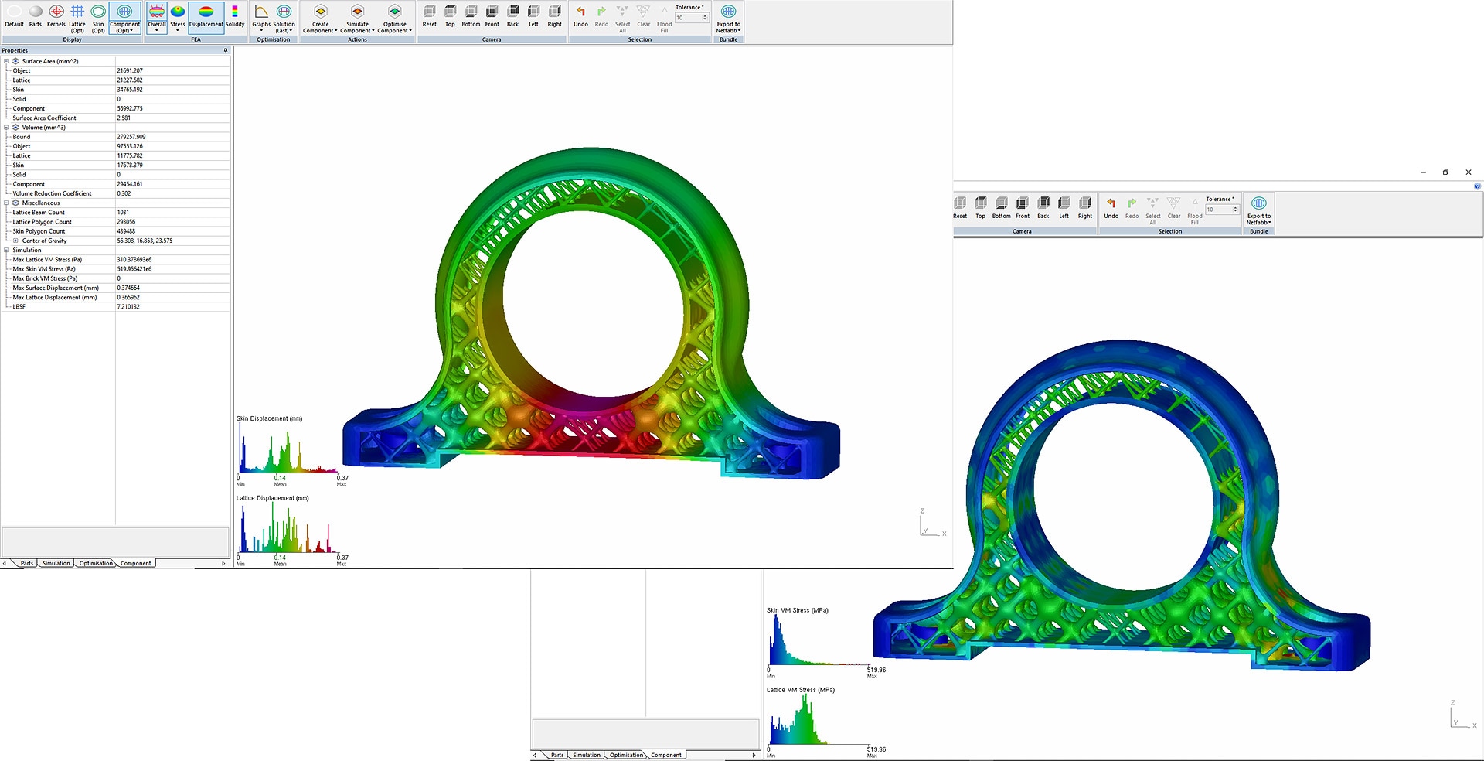
Task: Select the Kernels display mode
Action: tap(56, 16)
